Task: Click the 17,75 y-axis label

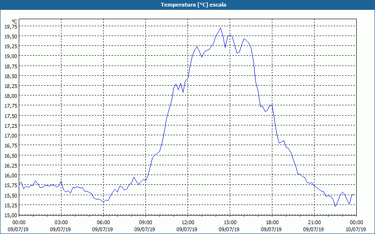Action: point(11,106)
